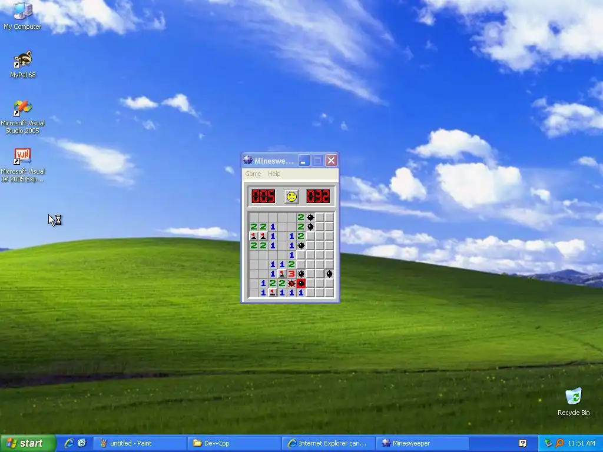The height and width of the screenshot is (452, 603).
Task: Click the Minesweeper title bar mine icon
Action: pyautogui.click(x=248, y=160)
